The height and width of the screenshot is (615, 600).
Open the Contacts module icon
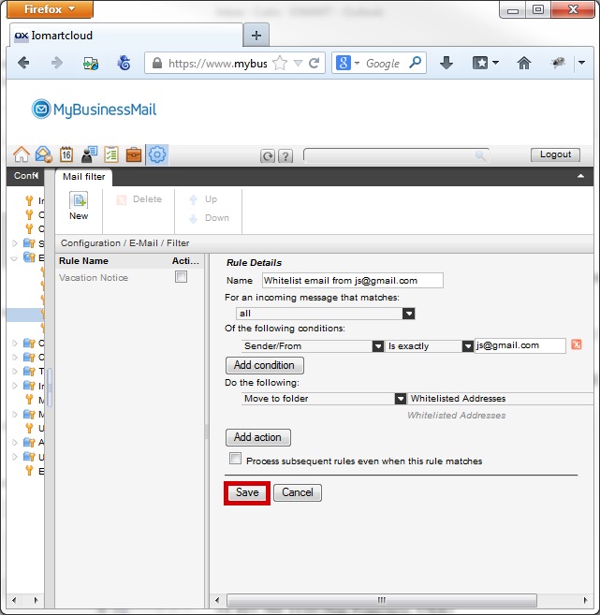click(90, 155)
